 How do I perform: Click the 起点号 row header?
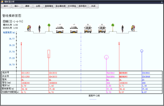tap(6, 72)
